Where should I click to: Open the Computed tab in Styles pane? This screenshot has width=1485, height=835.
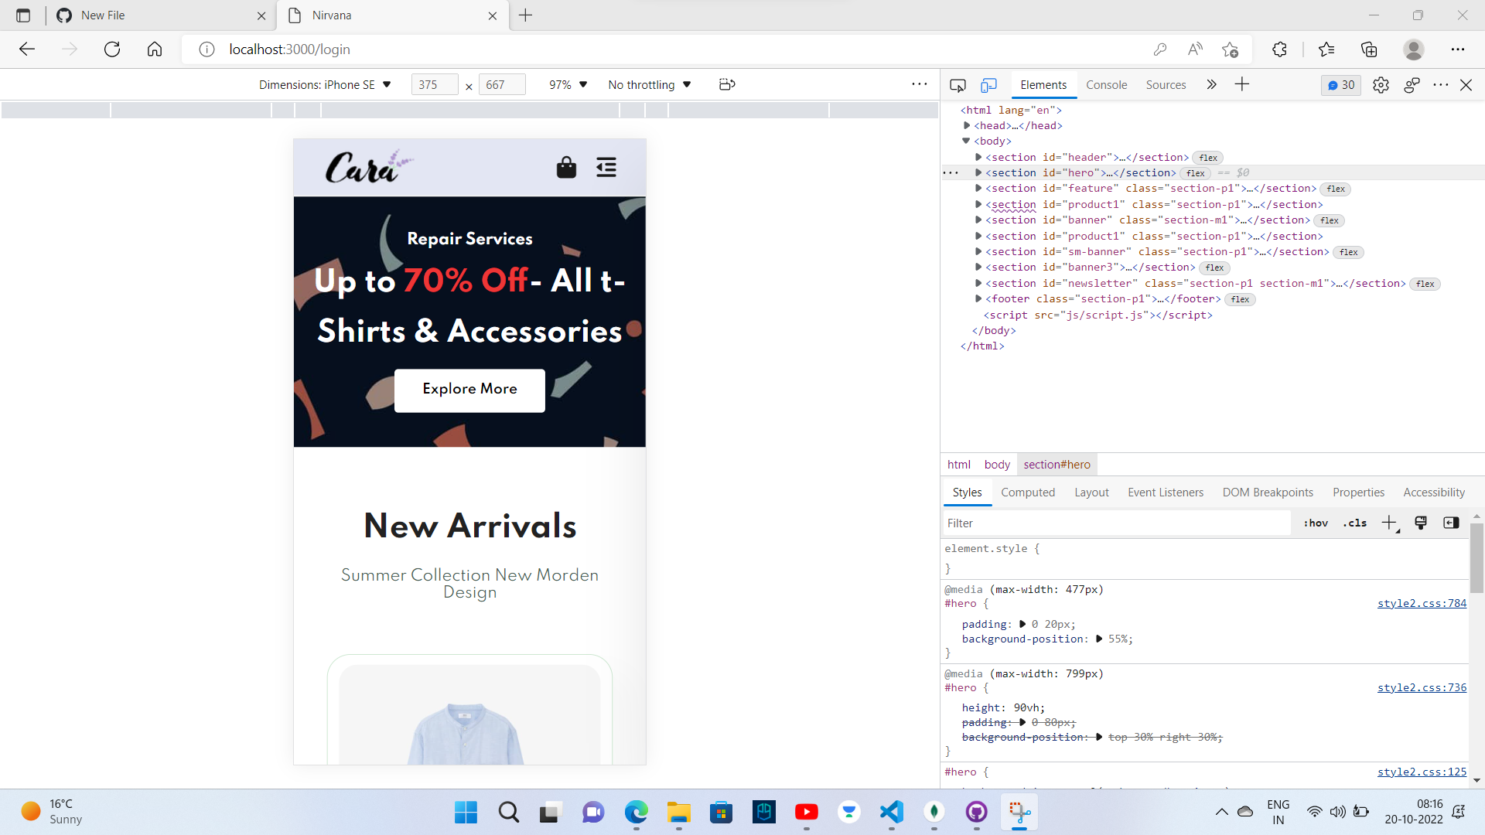[x=1028, y=492]
